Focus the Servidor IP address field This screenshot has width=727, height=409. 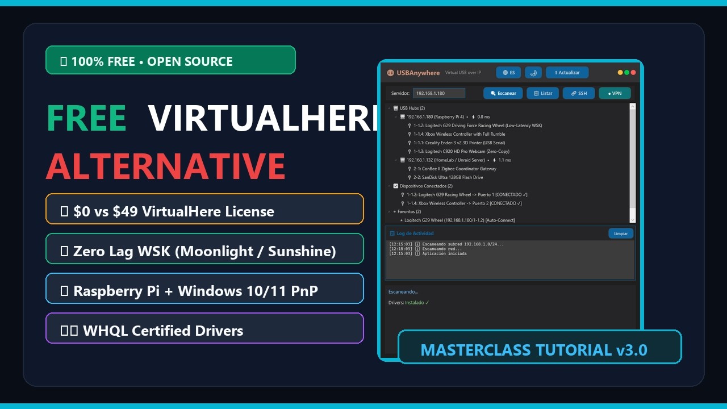pyautogui.click(x=438, y=93)
